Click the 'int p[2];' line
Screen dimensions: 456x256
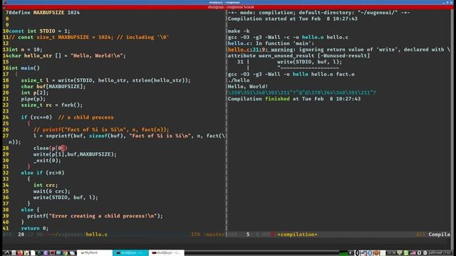click(35, 92)
